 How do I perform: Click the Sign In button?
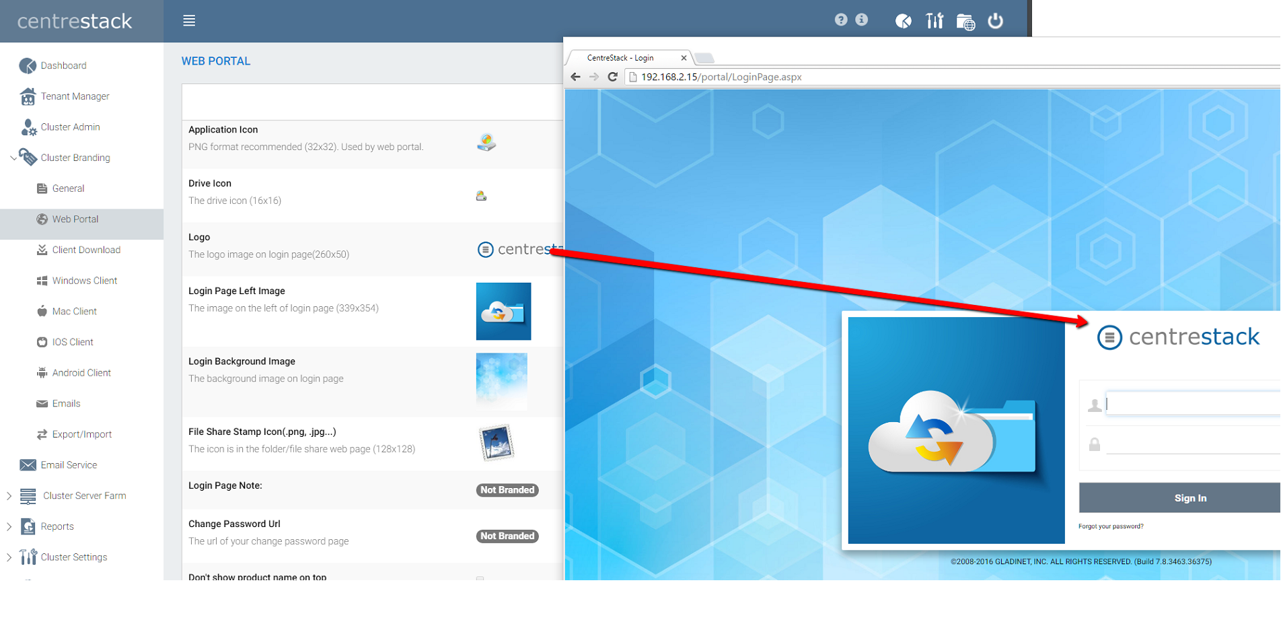click(1179, 498)
